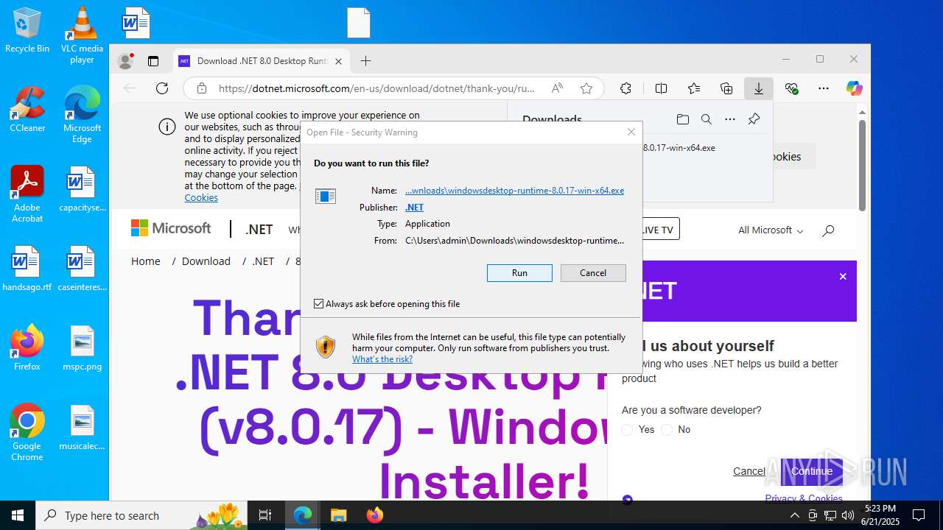This screenshot has height=530, width=943.
Task: Open the Copilot icon in Edge
Action: click(x=854, y=88)
